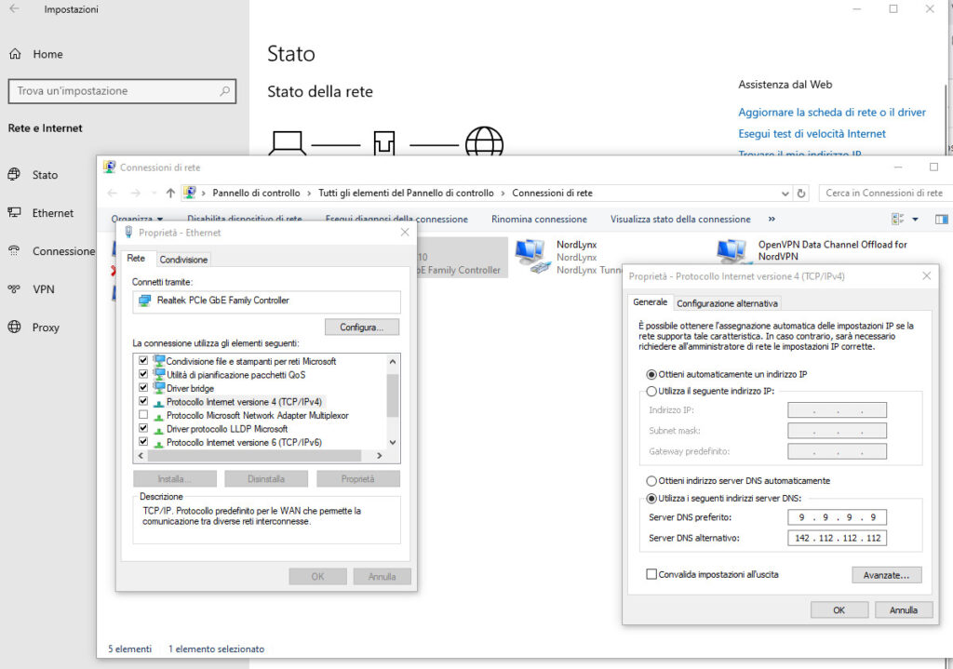Open Esegui test di velocità Internet link

click(x=812, y=134)
